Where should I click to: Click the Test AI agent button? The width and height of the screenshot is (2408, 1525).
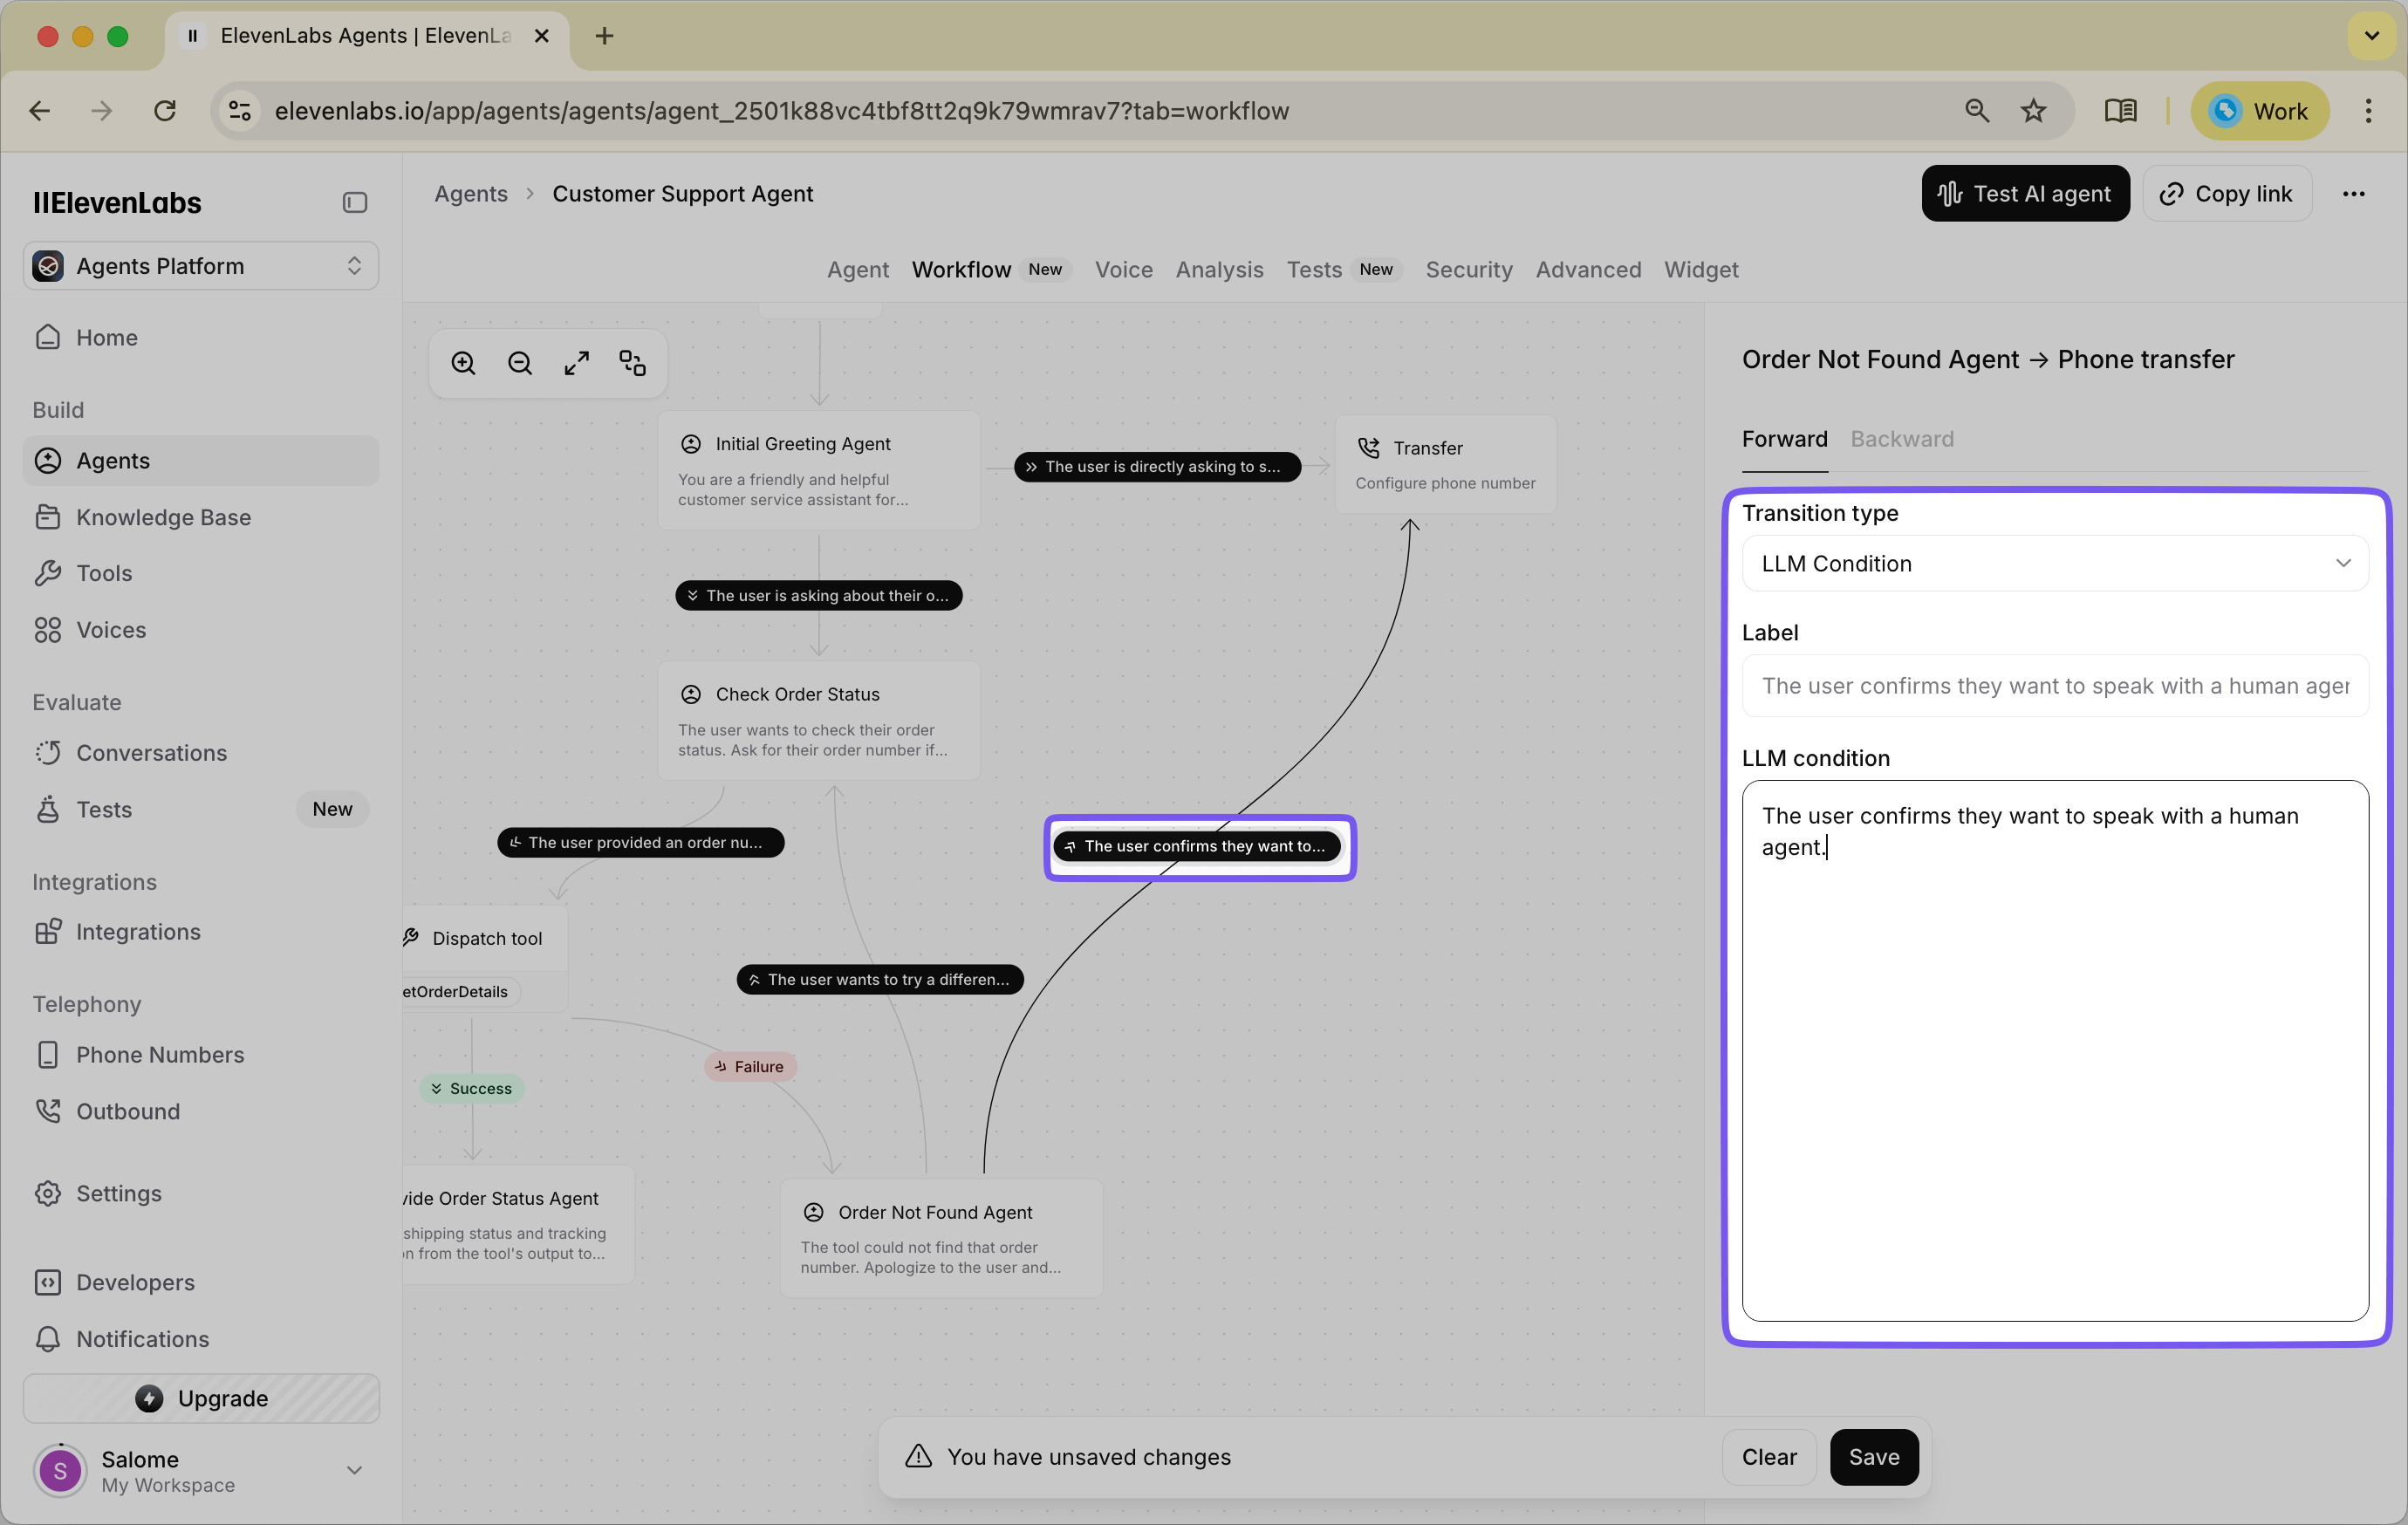[x=2025, y=193]
